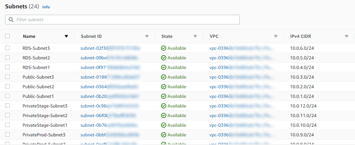355x145 pixels.
Task: Tick the PrivateStage-Subnet1 row checkbox
Action: point(7,125)
